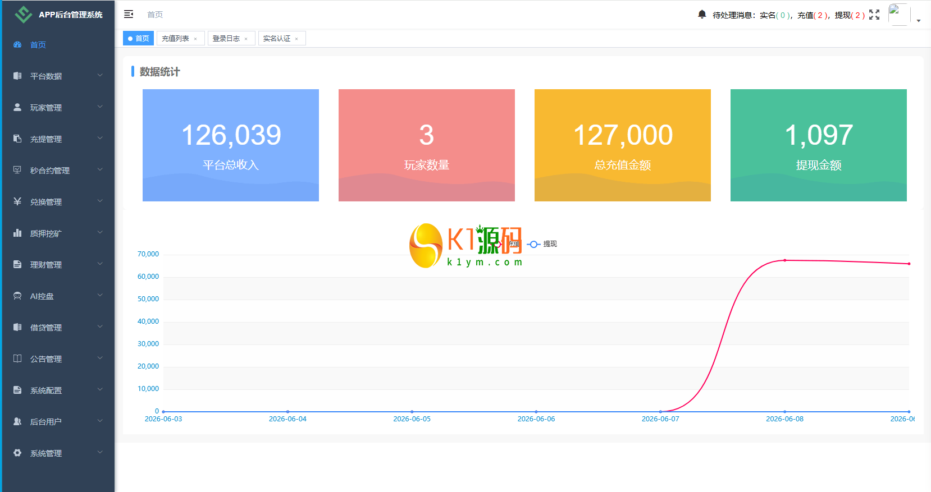The width and height of the screenshot is (931, 492).
Task: Switch to the 首页 tab
Action: [138, 38]
